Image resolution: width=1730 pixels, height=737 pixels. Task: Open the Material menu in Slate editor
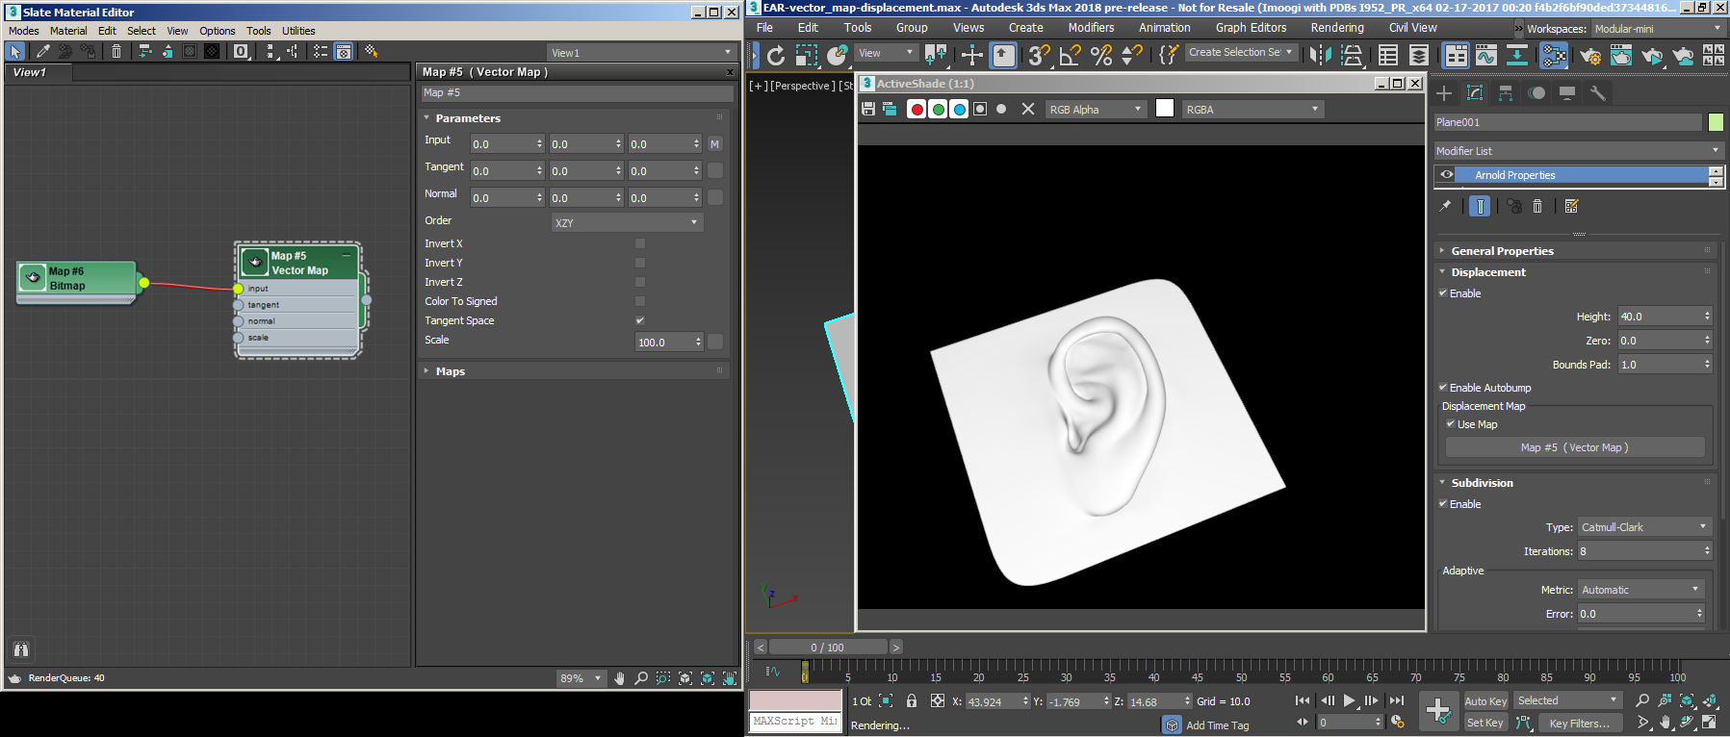pos(68,31)
